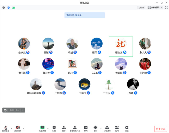Open 管理成员 member management panel
Screen dimensions: 169x133
[75, 129]
